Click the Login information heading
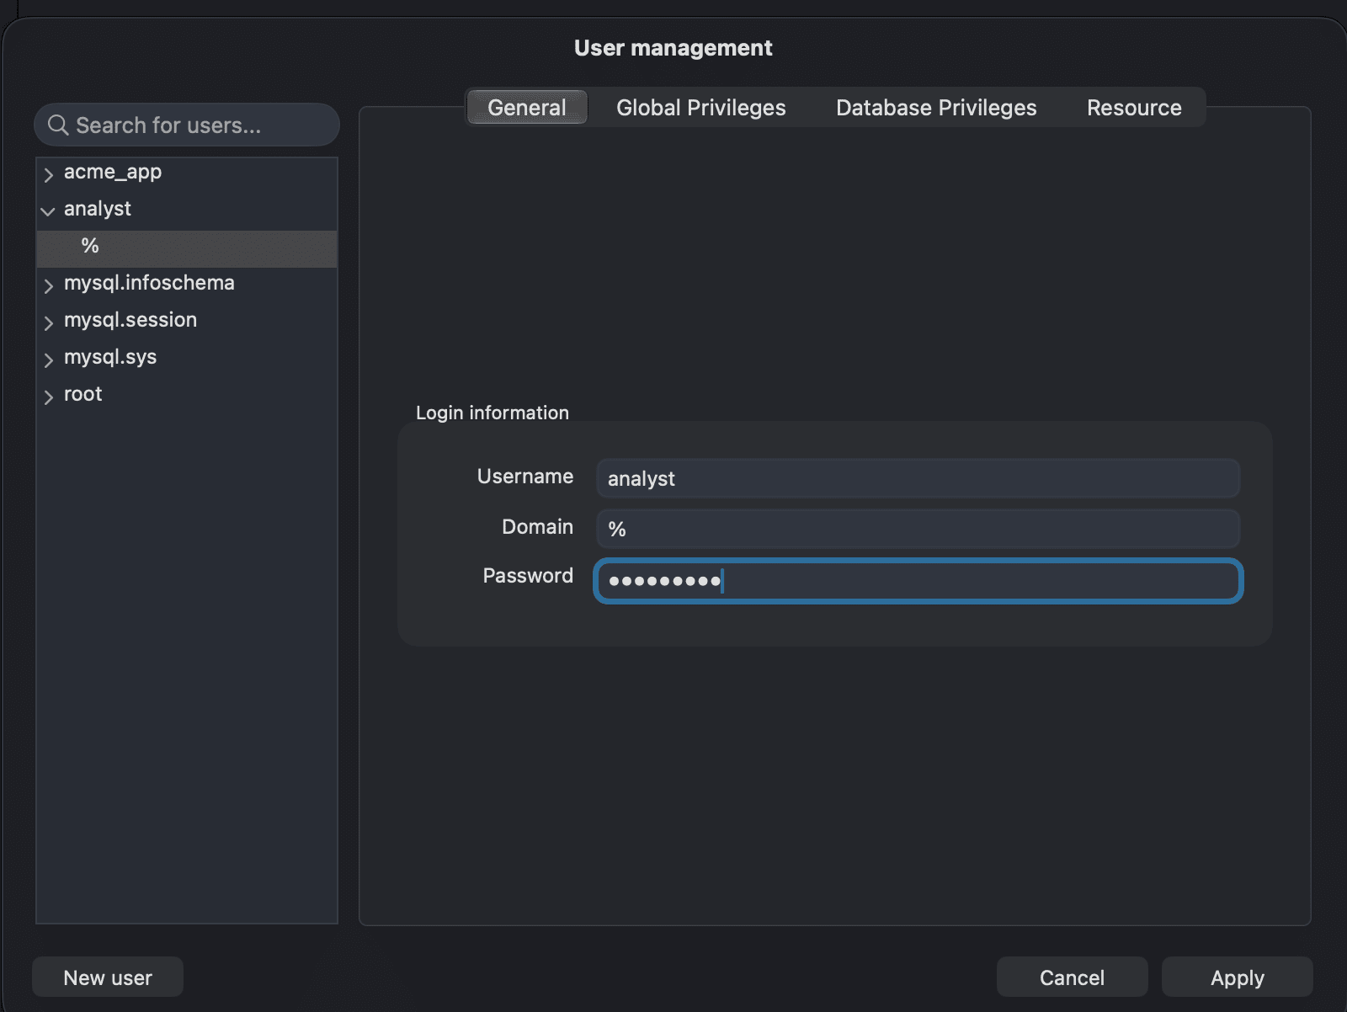The width and height of the screenshot is (1347, 1012). [492, 413]
